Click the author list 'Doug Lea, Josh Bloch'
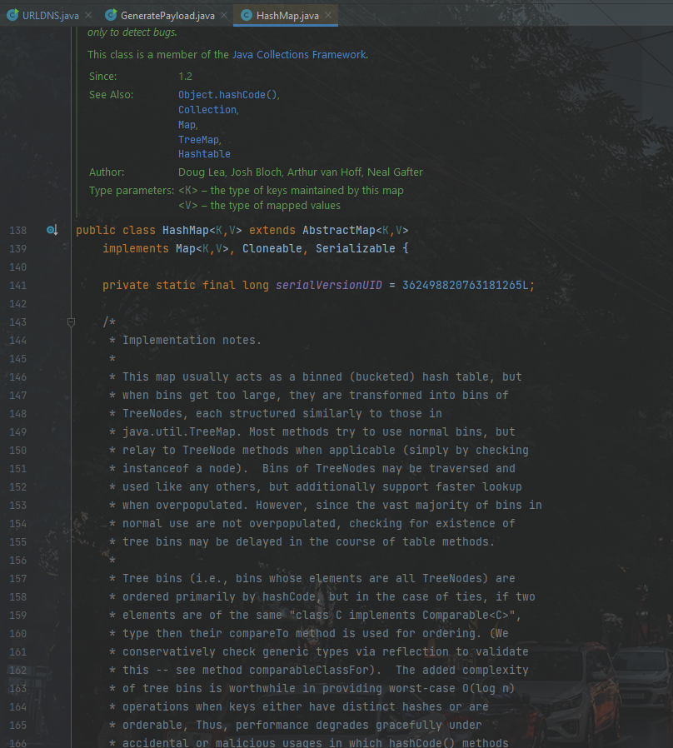The height and width of the screenshot is (748, 673). click(x=231, y=172)
